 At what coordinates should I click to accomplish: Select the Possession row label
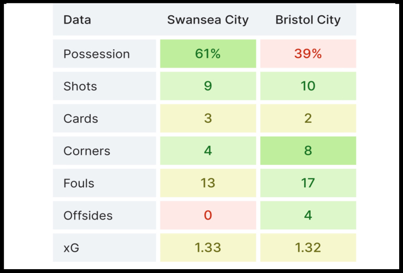coord(97,54)
